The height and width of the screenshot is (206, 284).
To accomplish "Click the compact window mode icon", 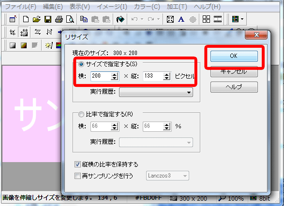I will pos(13,19).
